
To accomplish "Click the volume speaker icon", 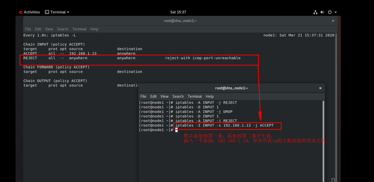I will pyautogui.click(x=322, y=12).
